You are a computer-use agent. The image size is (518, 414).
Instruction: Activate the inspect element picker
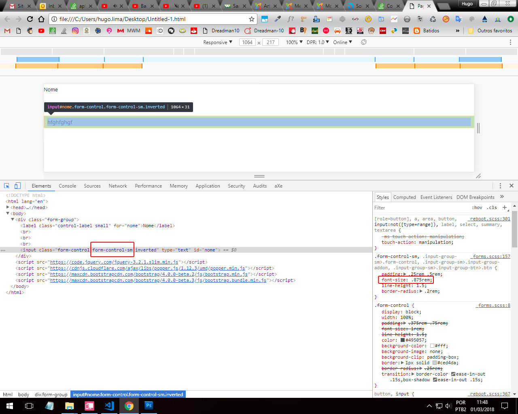7,186
